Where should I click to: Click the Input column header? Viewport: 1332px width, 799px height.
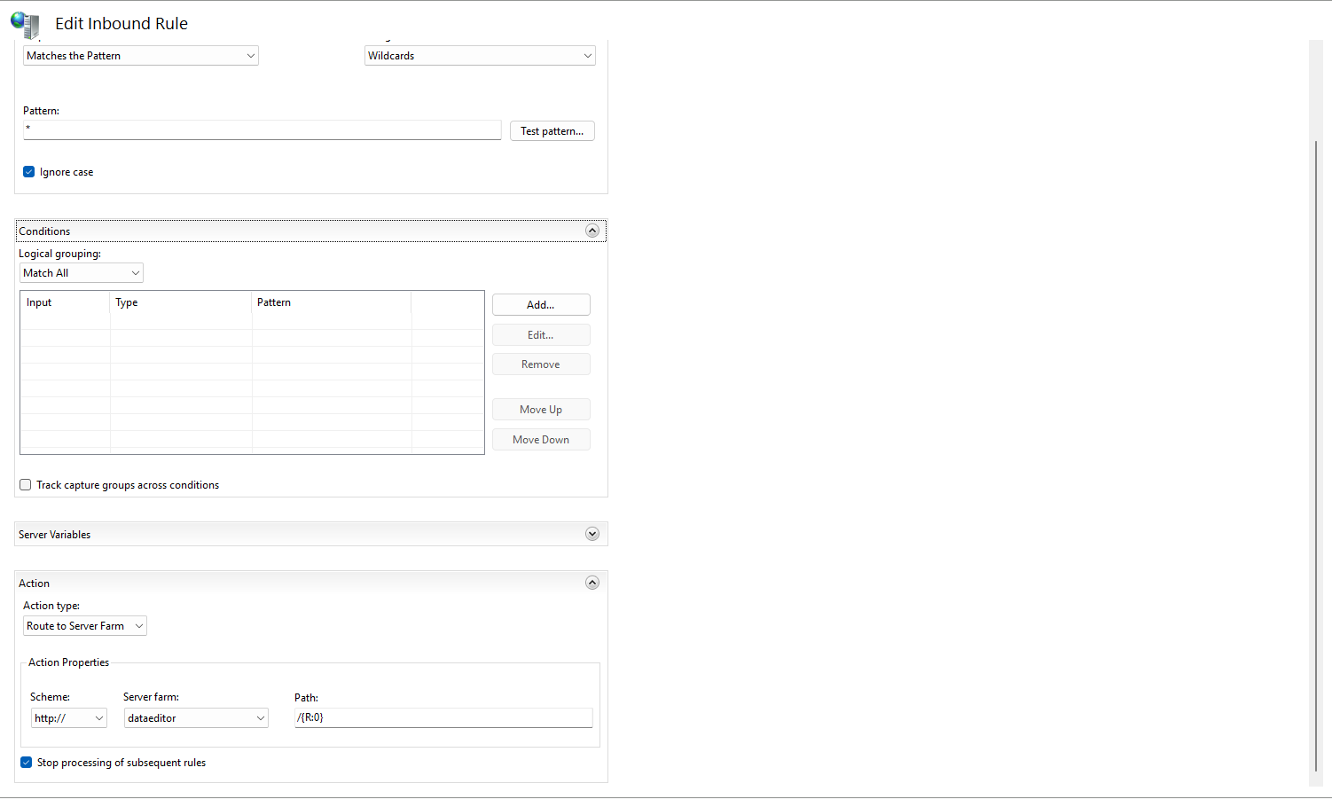click(x=66, y=302)
